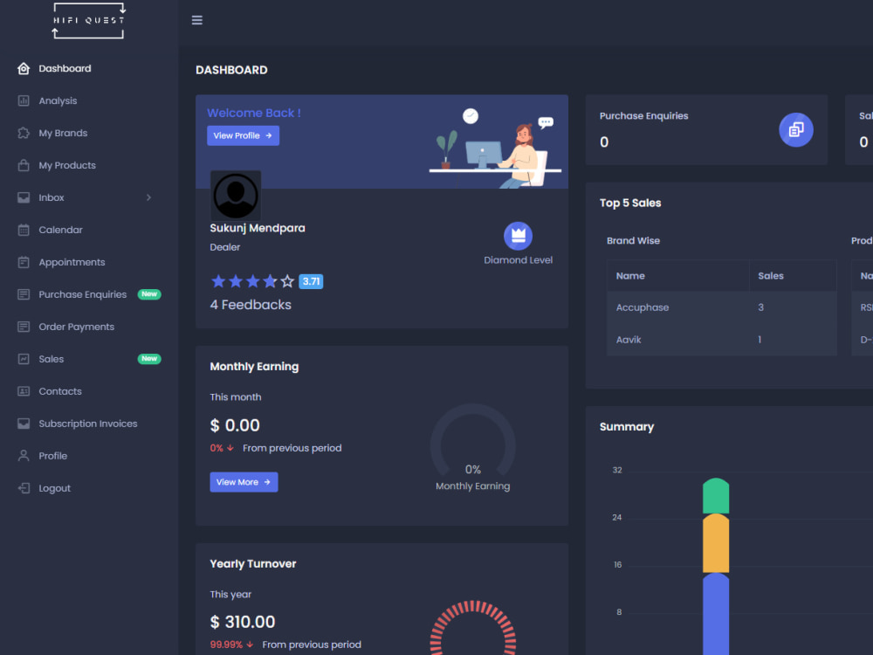Screen dimensions: 873x655
Task: Click the 3.71 rating badge
Action: 311,281
